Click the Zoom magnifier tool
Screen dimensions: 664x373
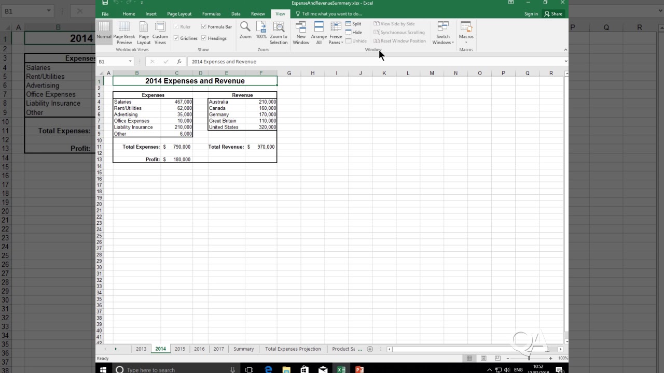(245, 31)
